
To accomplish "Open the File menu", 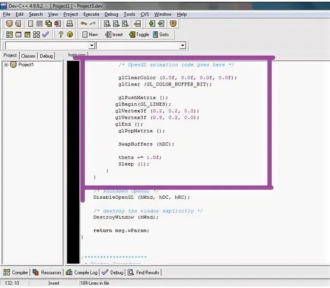I will pos(6,14).
